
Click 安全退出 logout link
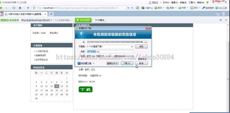[54, 33]
